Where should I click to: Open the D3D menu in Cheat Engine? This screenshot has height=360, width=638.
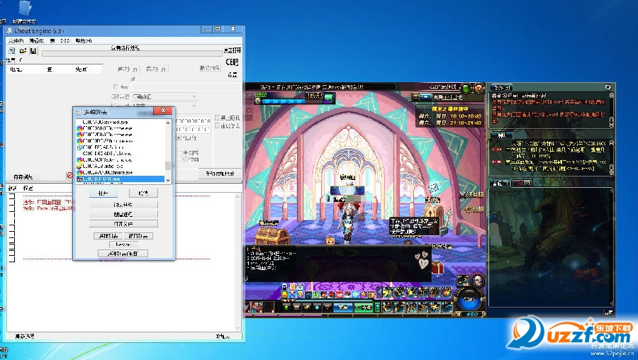click(x=65, y=40)
